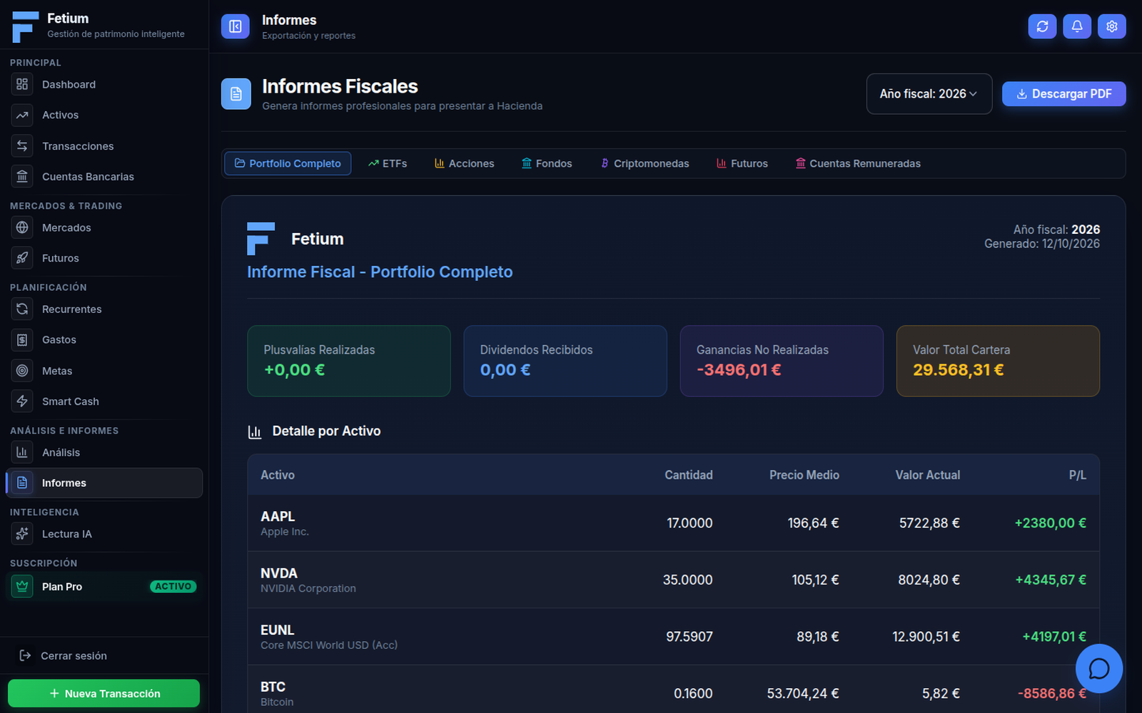Click the Dashboard grid icon
Viewport: 1142px width, 713px height.
(22, 84)
